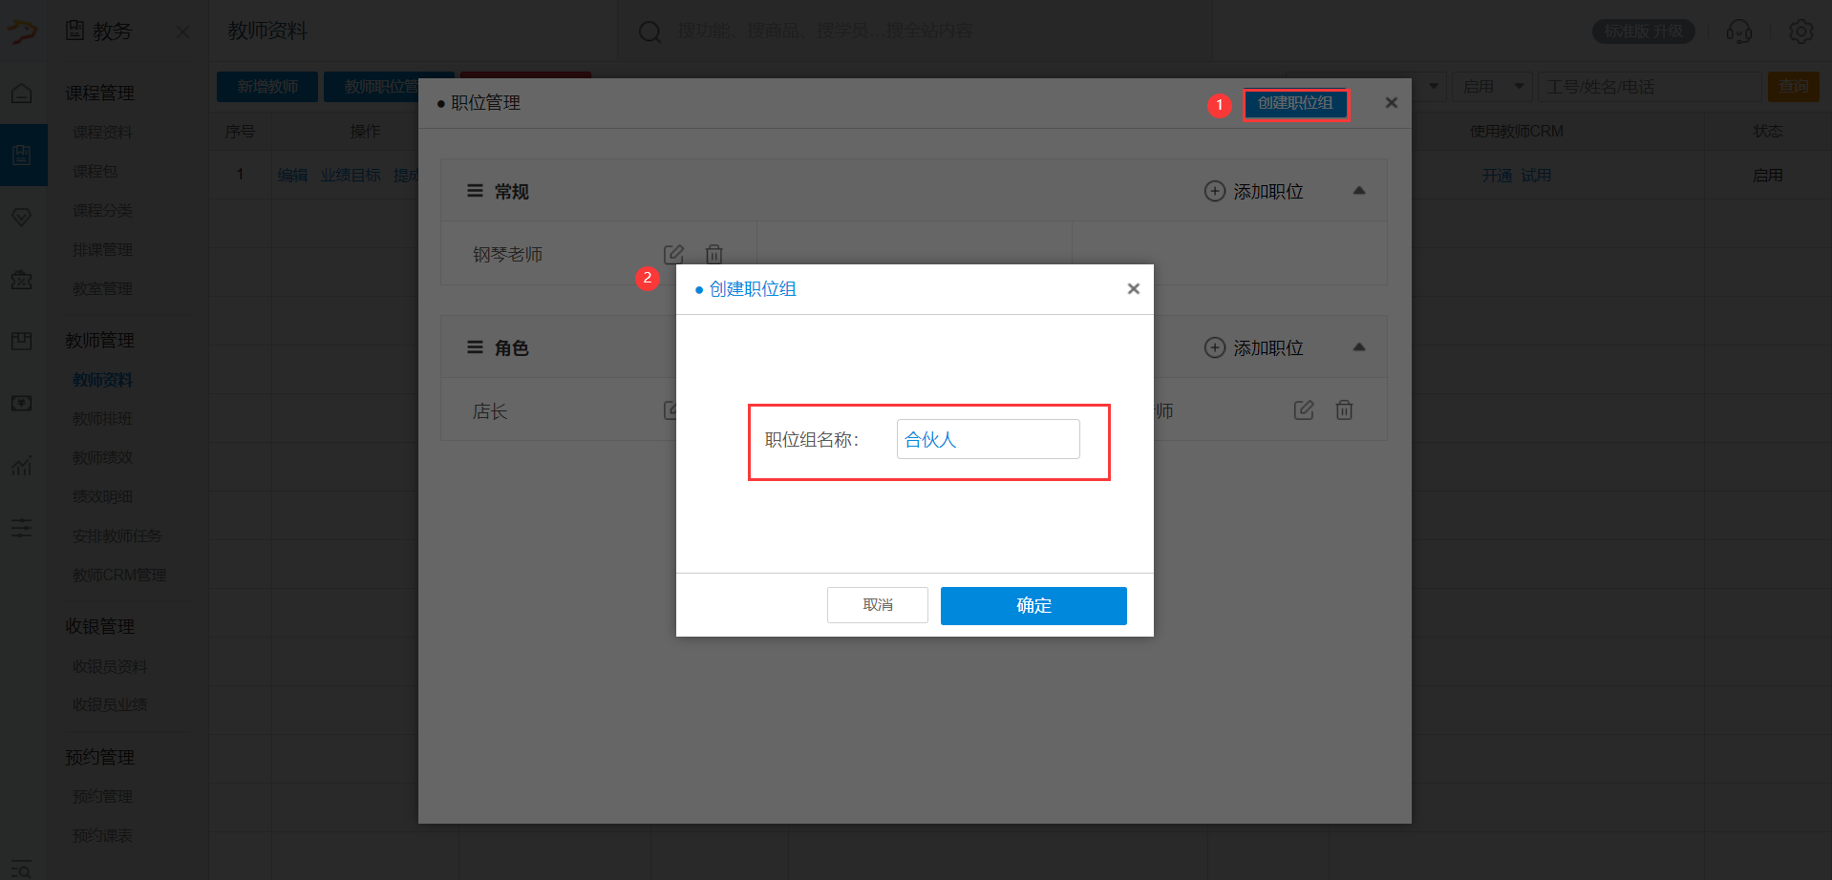Collapse the 常规 position group

point(1359,191)
